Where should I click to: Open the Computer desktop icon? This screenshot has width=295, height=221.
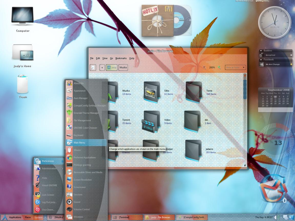[x=23, y=19]
